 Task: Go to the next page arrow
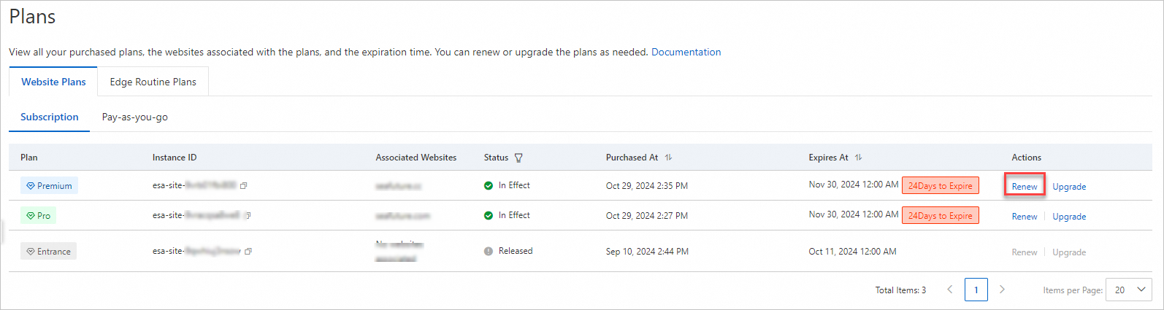(1002, 290)
